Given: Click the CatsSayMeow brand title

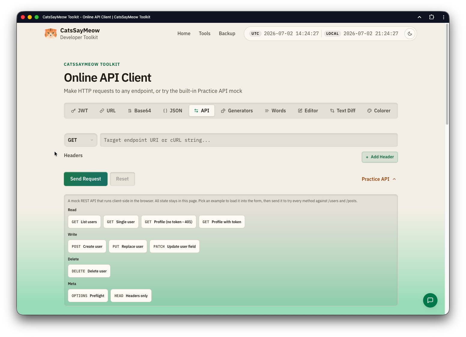Looking at the screenshot, I should coord(80,30).
